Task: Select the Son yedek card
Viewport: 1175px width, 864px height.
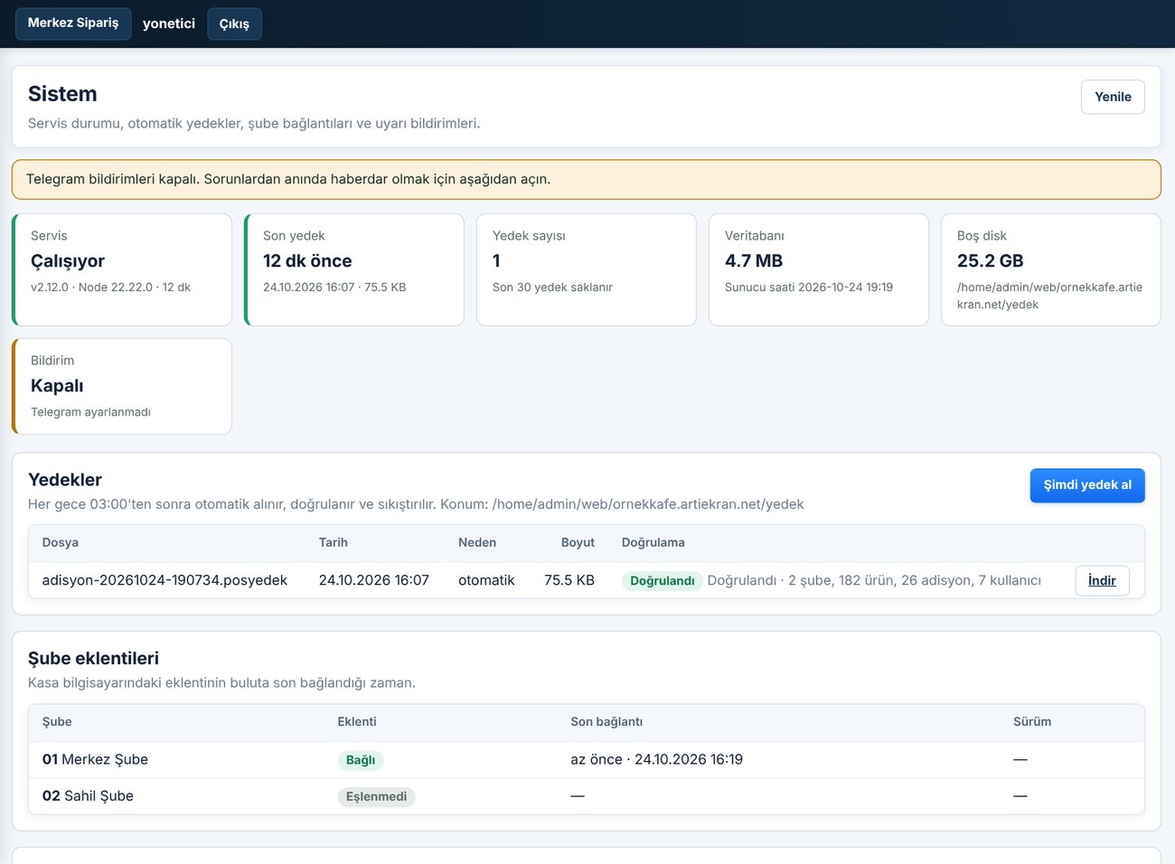Action: [x=354, y=269]
